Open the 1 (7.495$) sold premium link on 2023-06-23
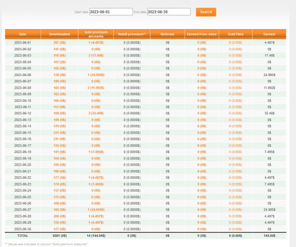This screenshot has height=247, width=296. tap(96, 184)
